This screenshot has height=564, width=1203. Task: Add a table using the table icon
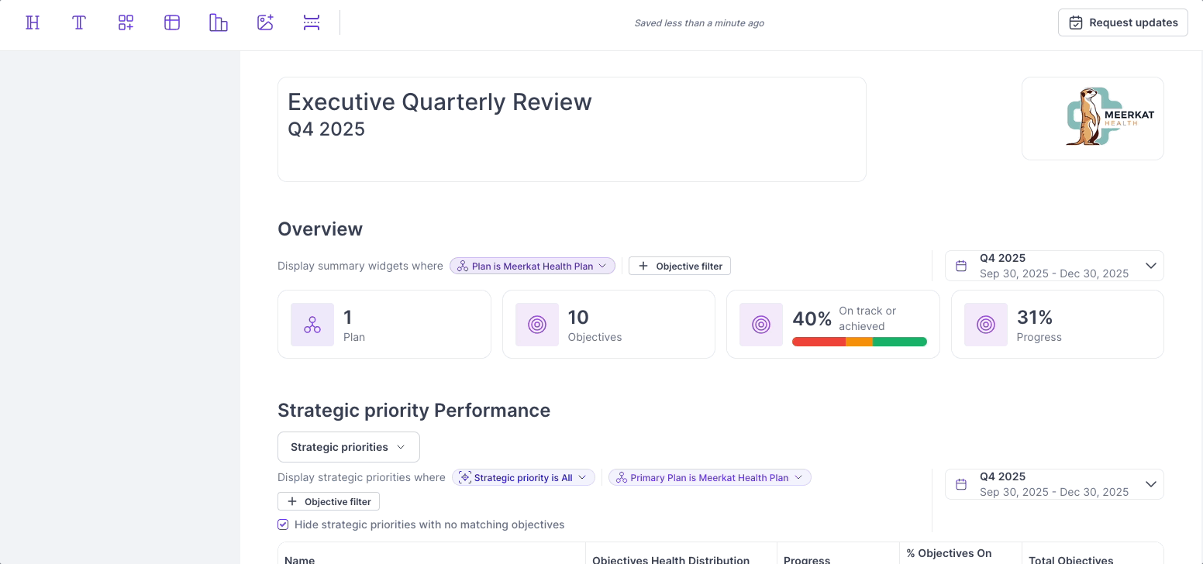coord(171,22)
